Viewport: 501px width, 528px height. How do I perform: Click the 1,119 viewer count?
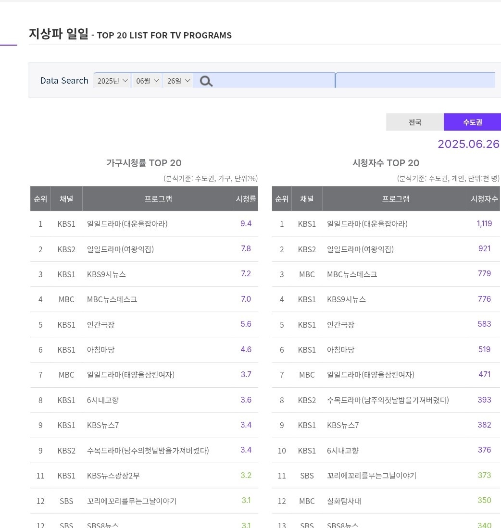point(484,223)
